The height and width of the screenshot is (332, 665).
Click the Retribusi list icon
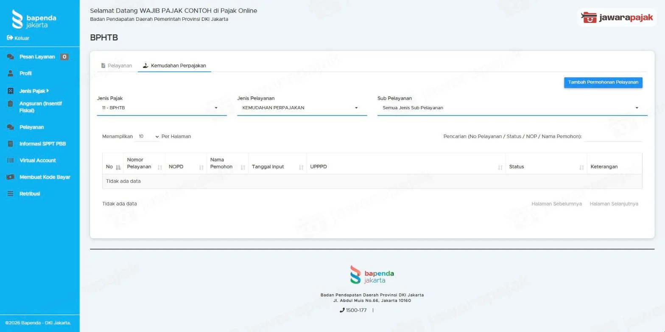11,194
